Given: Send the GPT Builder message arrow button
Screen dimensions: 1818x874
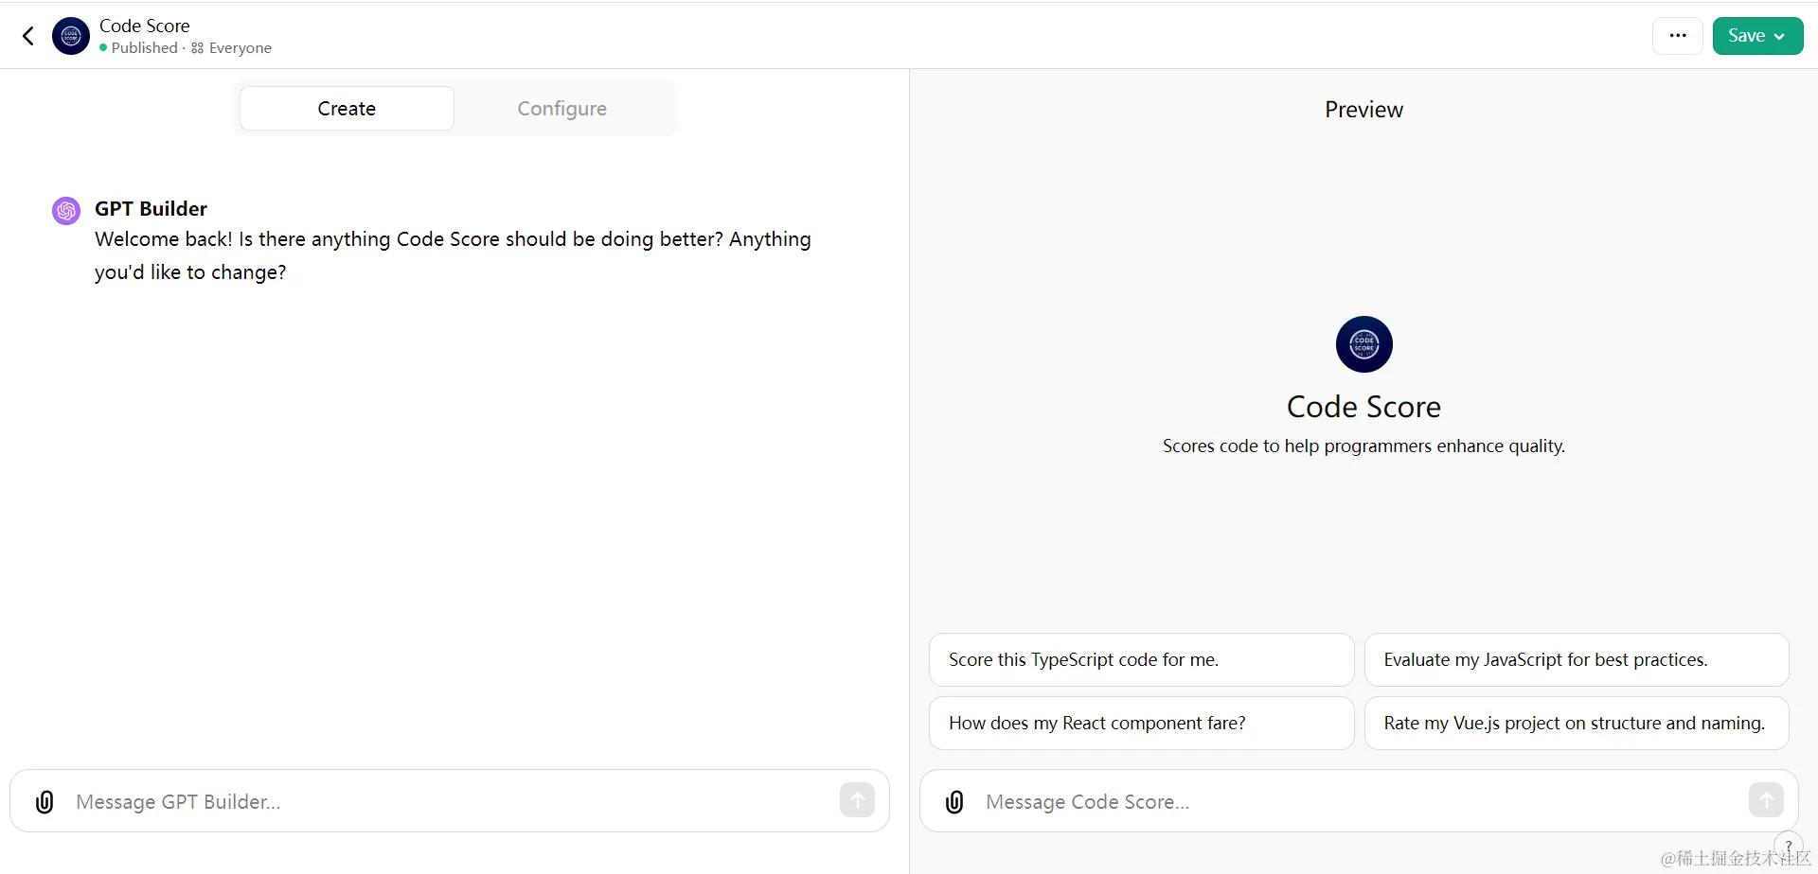Looking at the screenshot, I should (857, 800).
